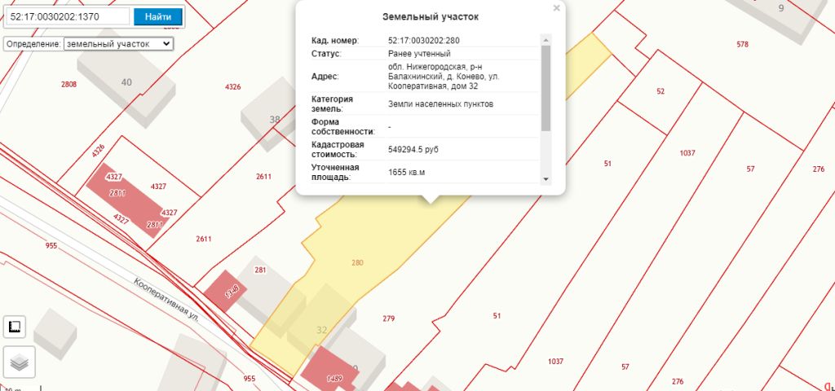
Task: Click building 1348 on the map
Action: (x=225, y=291)
